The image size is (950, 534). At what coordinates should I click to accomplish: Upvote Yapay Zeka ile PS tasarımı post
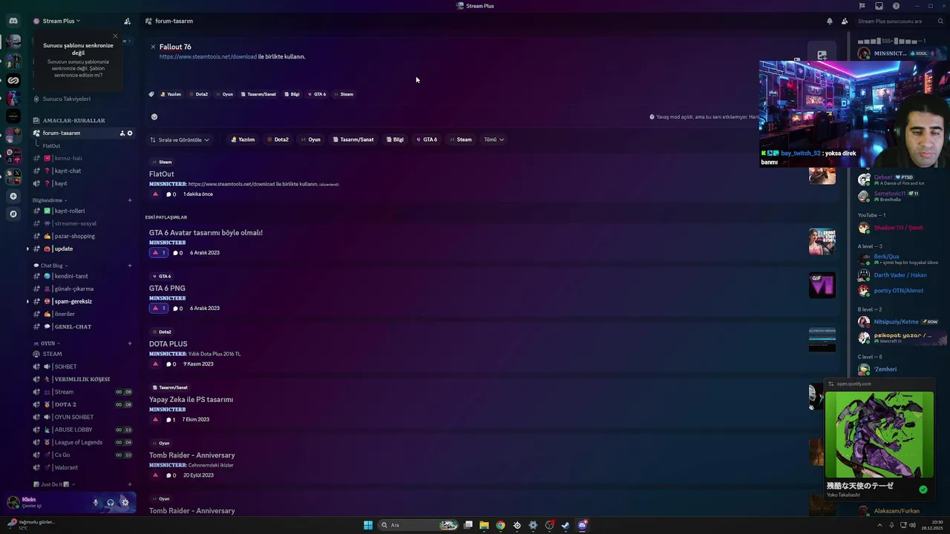pyautogui.click(x=155, y=419)
